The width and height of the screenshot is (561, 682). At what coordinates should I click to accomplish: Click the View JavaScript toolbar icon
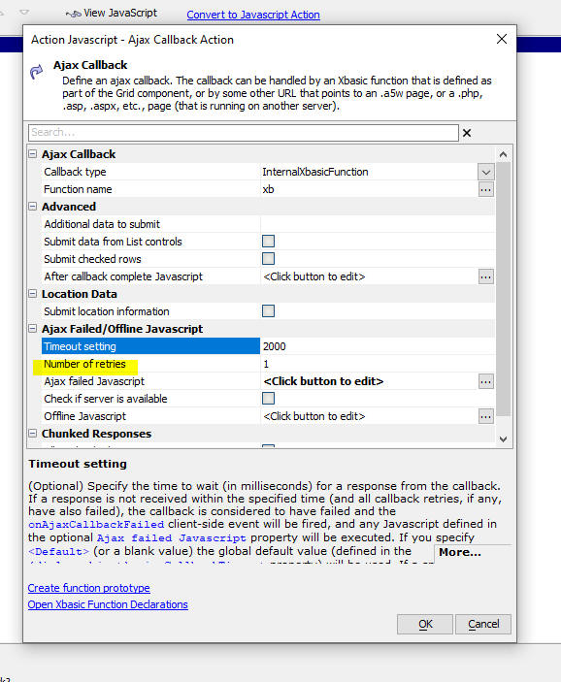pos(73,14)
